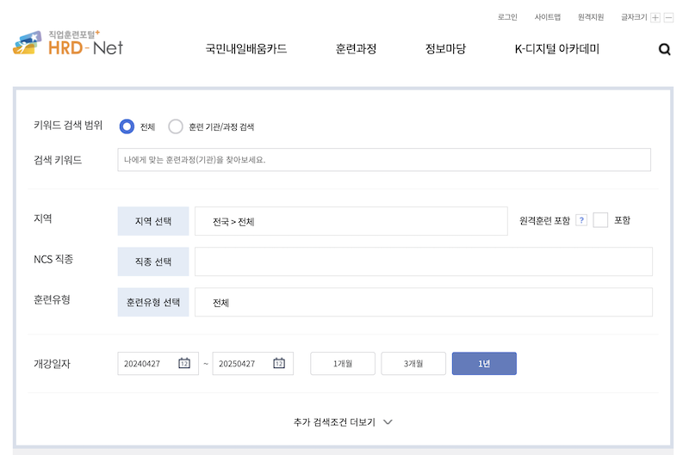Click the end date calendar icon
Screen dimensions: 689x455
click(279, 364)
